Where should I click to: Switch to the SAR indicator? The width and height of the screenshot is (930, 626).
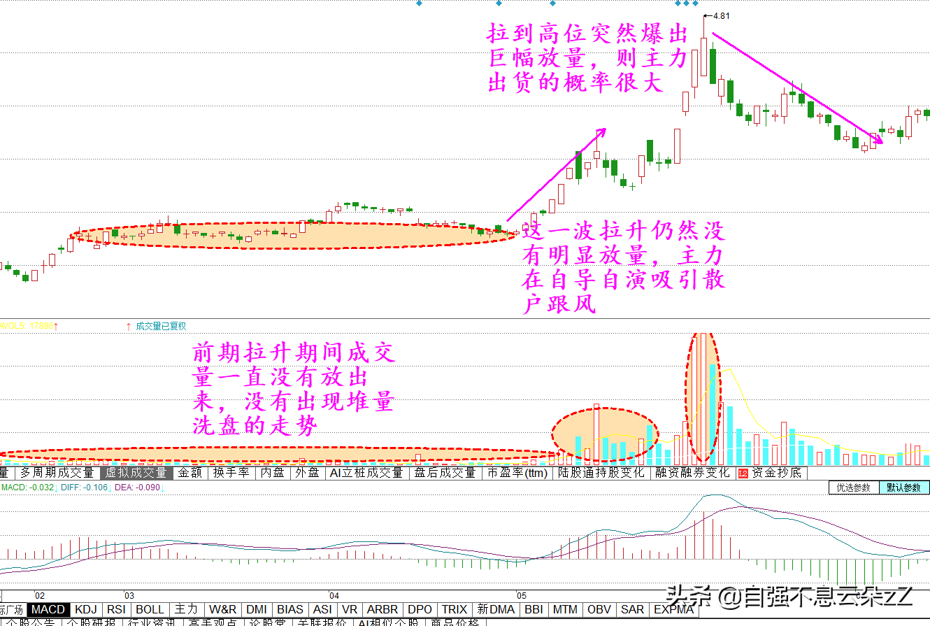point(633,609)
